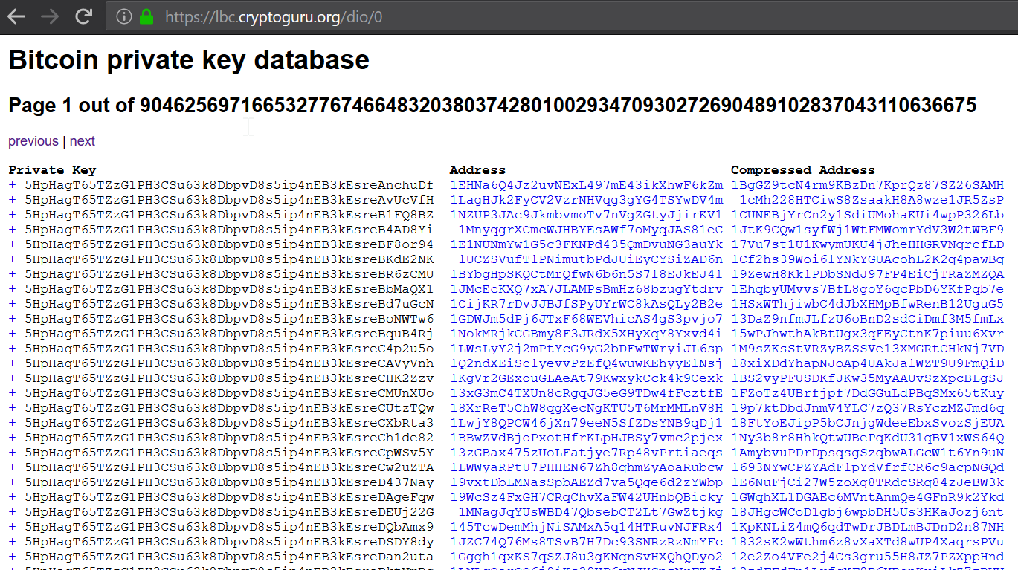Expand the plus for key ending BF8or94
Screen dimensions: 1018x570
click(12, 244)
